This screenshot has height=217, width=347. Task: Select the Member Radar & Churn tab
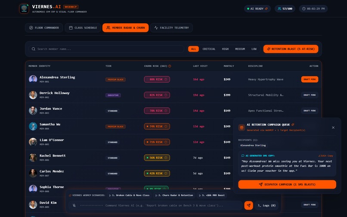(x=125, y=28)
